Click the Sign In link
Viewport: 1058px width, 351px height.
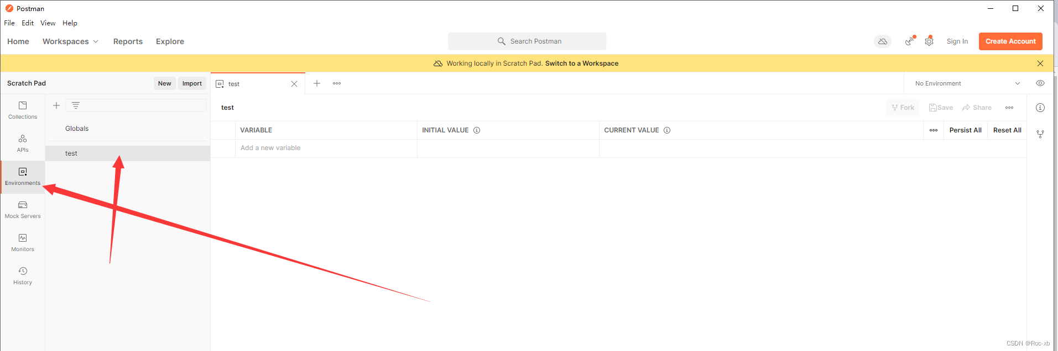[957, 41]
